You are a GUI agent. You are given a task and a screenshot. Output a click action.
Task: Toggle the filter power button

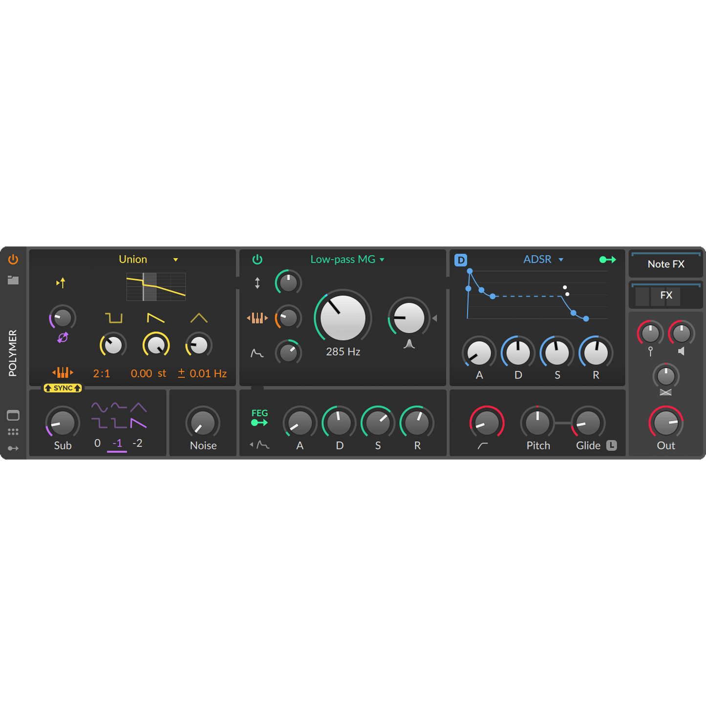point(257,259)
